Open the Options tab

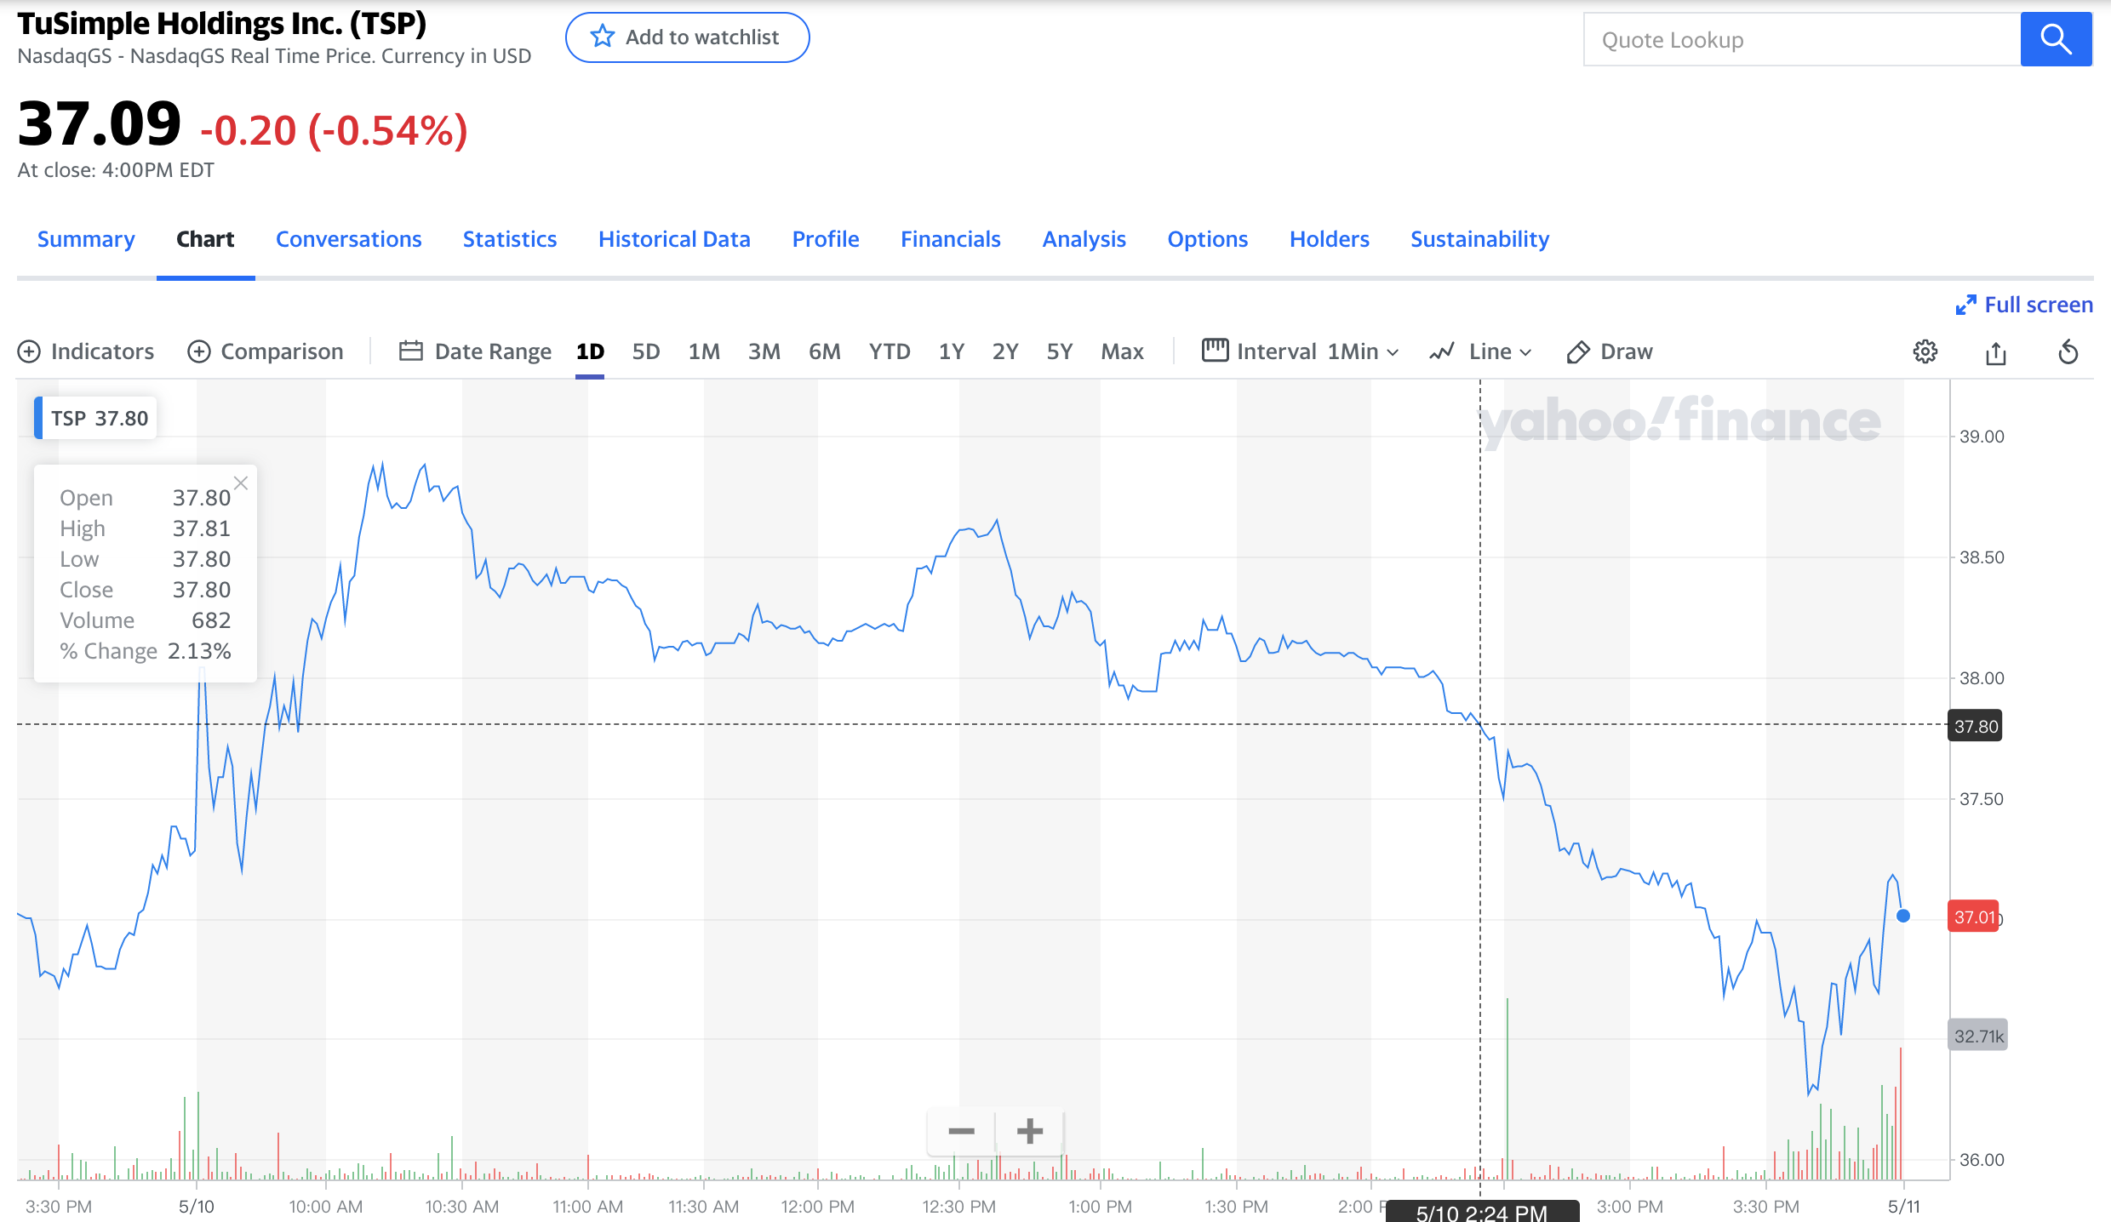[1207, 239]
